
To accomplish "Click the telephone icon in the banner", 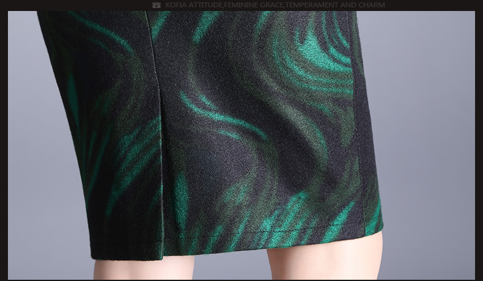I will [x=157, y=5].
